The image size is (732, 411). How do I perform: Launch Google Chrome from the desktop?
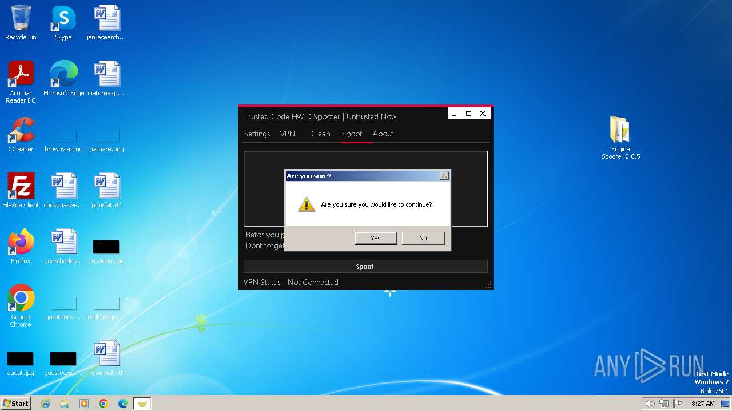(21, 307)
